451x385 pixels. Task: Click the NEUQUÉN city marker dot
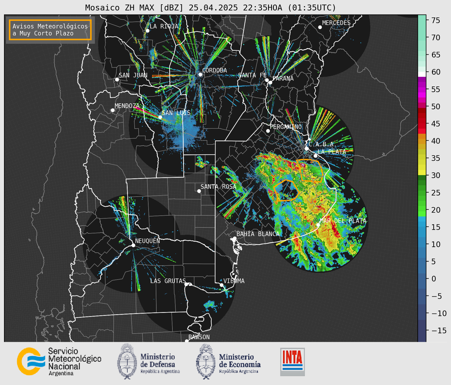pyautogui.click(x=133, y=245)
